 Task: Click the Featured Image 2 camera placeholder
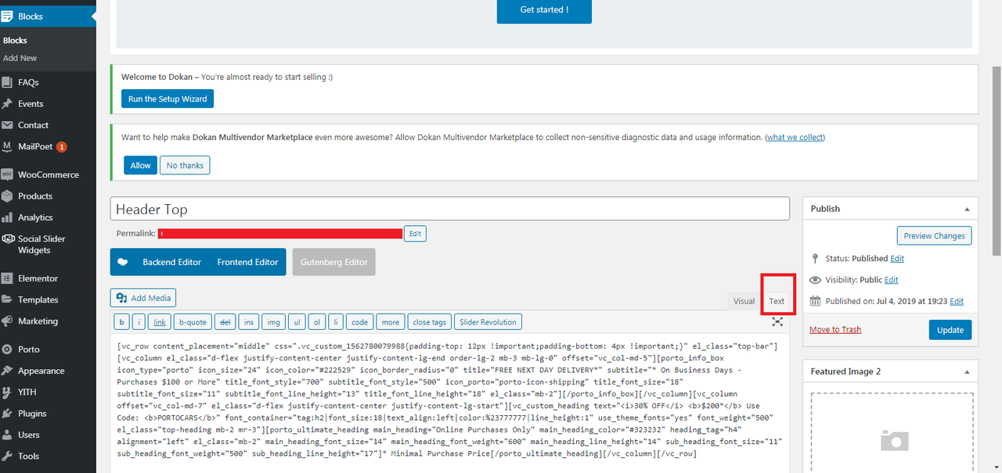pos(894,440)
